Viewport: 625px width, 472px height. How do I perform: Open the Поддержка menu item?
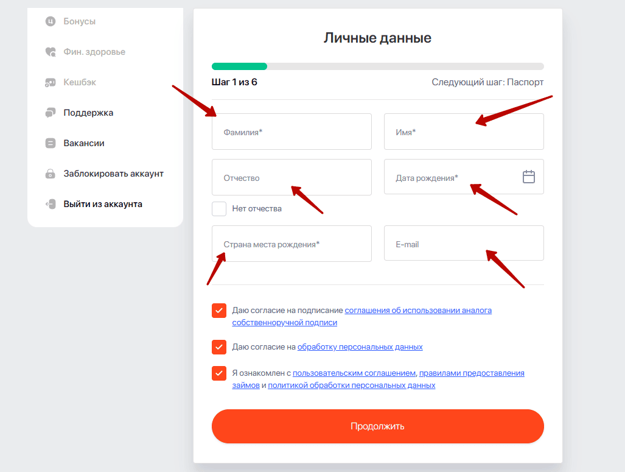point(88,113)
